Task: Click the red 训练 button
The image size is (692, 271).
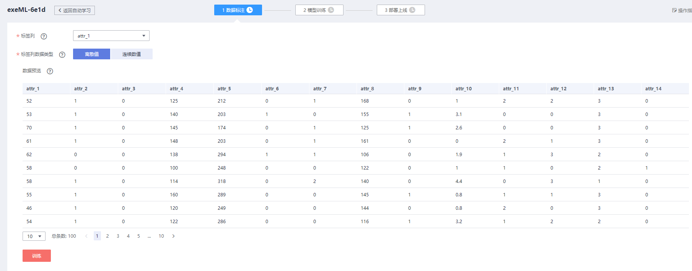Action: click(x=37, y=256)
